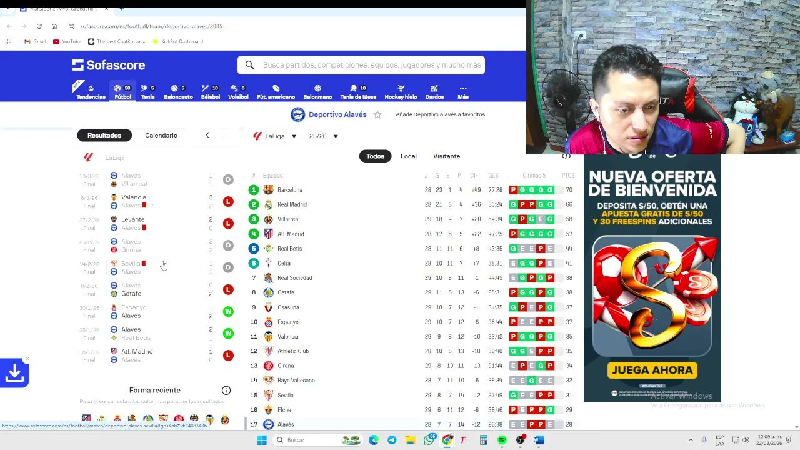Open the Windows Start menu

(262, 440)
